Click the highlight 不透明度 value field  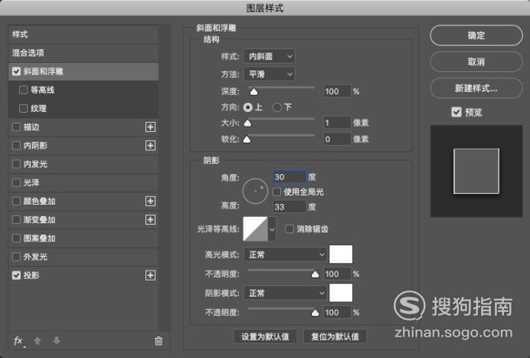[x=337, y=274]
